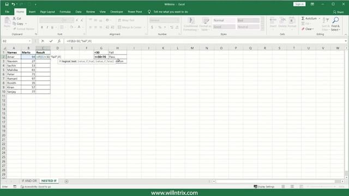The height and width of the screenshot is (196, 349).
Task: Apply the Good cell style
Action: [x=224, y=27]
